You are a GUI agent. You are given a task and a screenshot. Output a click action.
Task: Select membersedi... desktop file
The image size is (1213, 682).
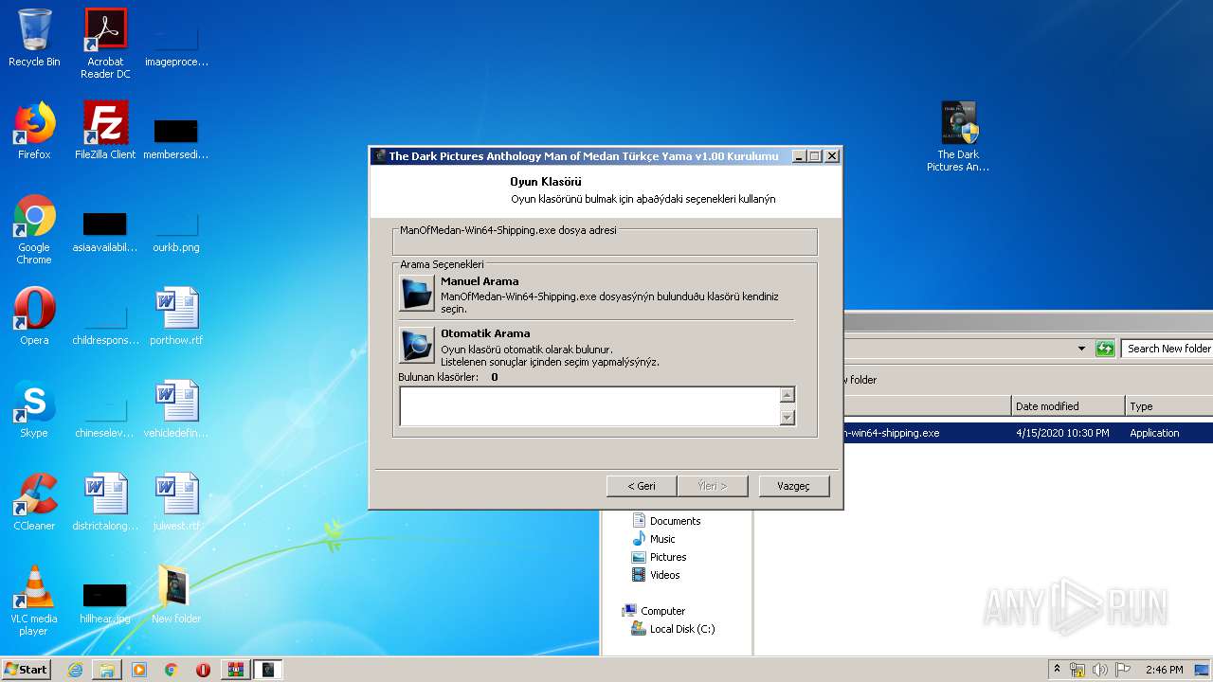click(x=176, y=136)
